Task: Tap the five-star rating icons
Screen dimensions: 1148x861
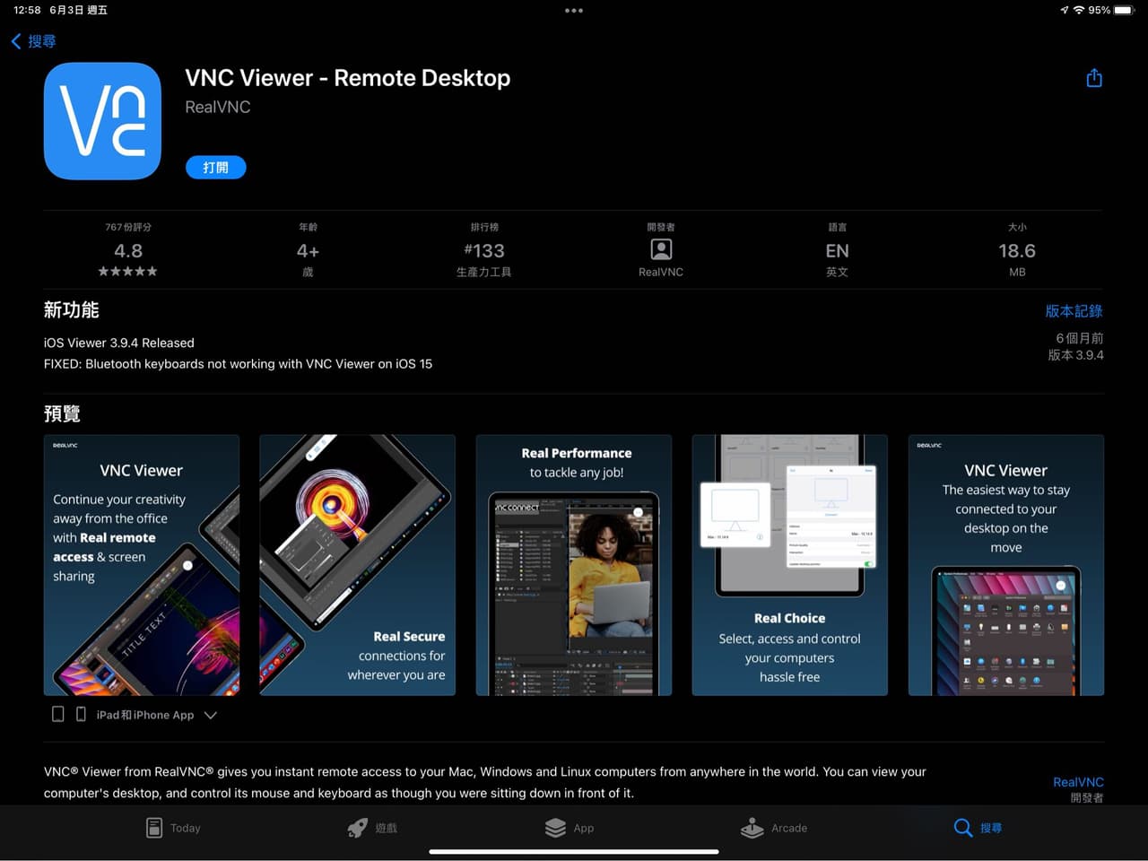Action: (x=127, y=272)
